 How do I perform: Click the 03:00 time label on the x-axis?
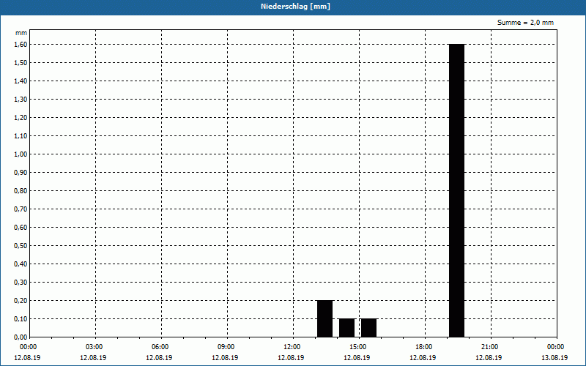tap(94, 347)
